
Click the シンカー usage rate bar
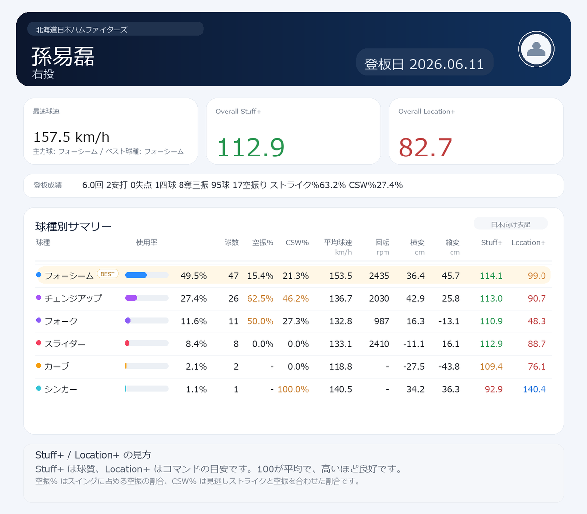pos(147,389)
